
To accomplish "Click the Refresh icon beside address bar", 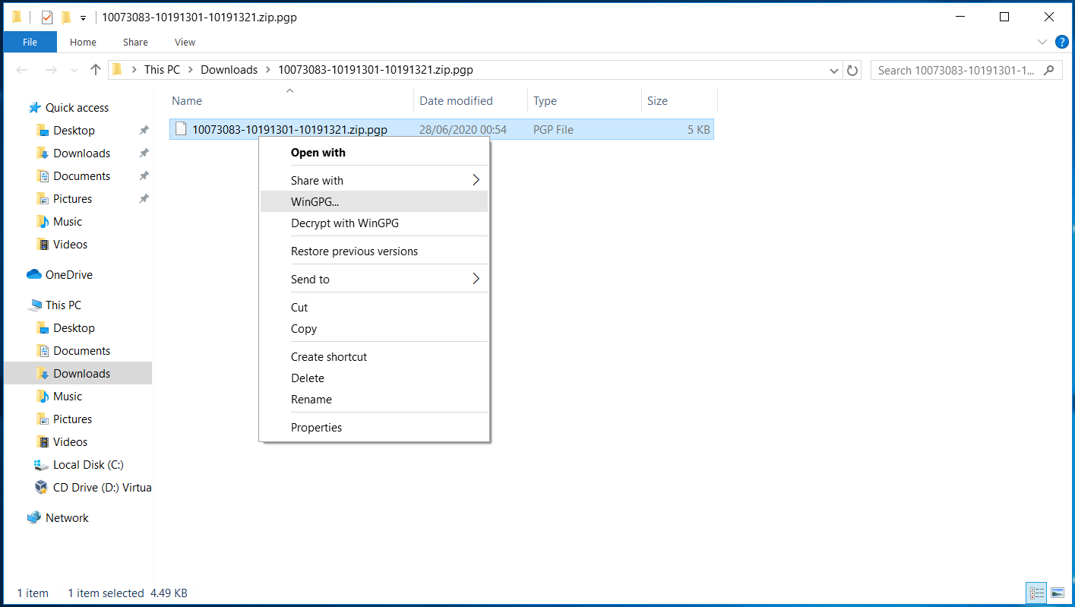I will point(852,70).
